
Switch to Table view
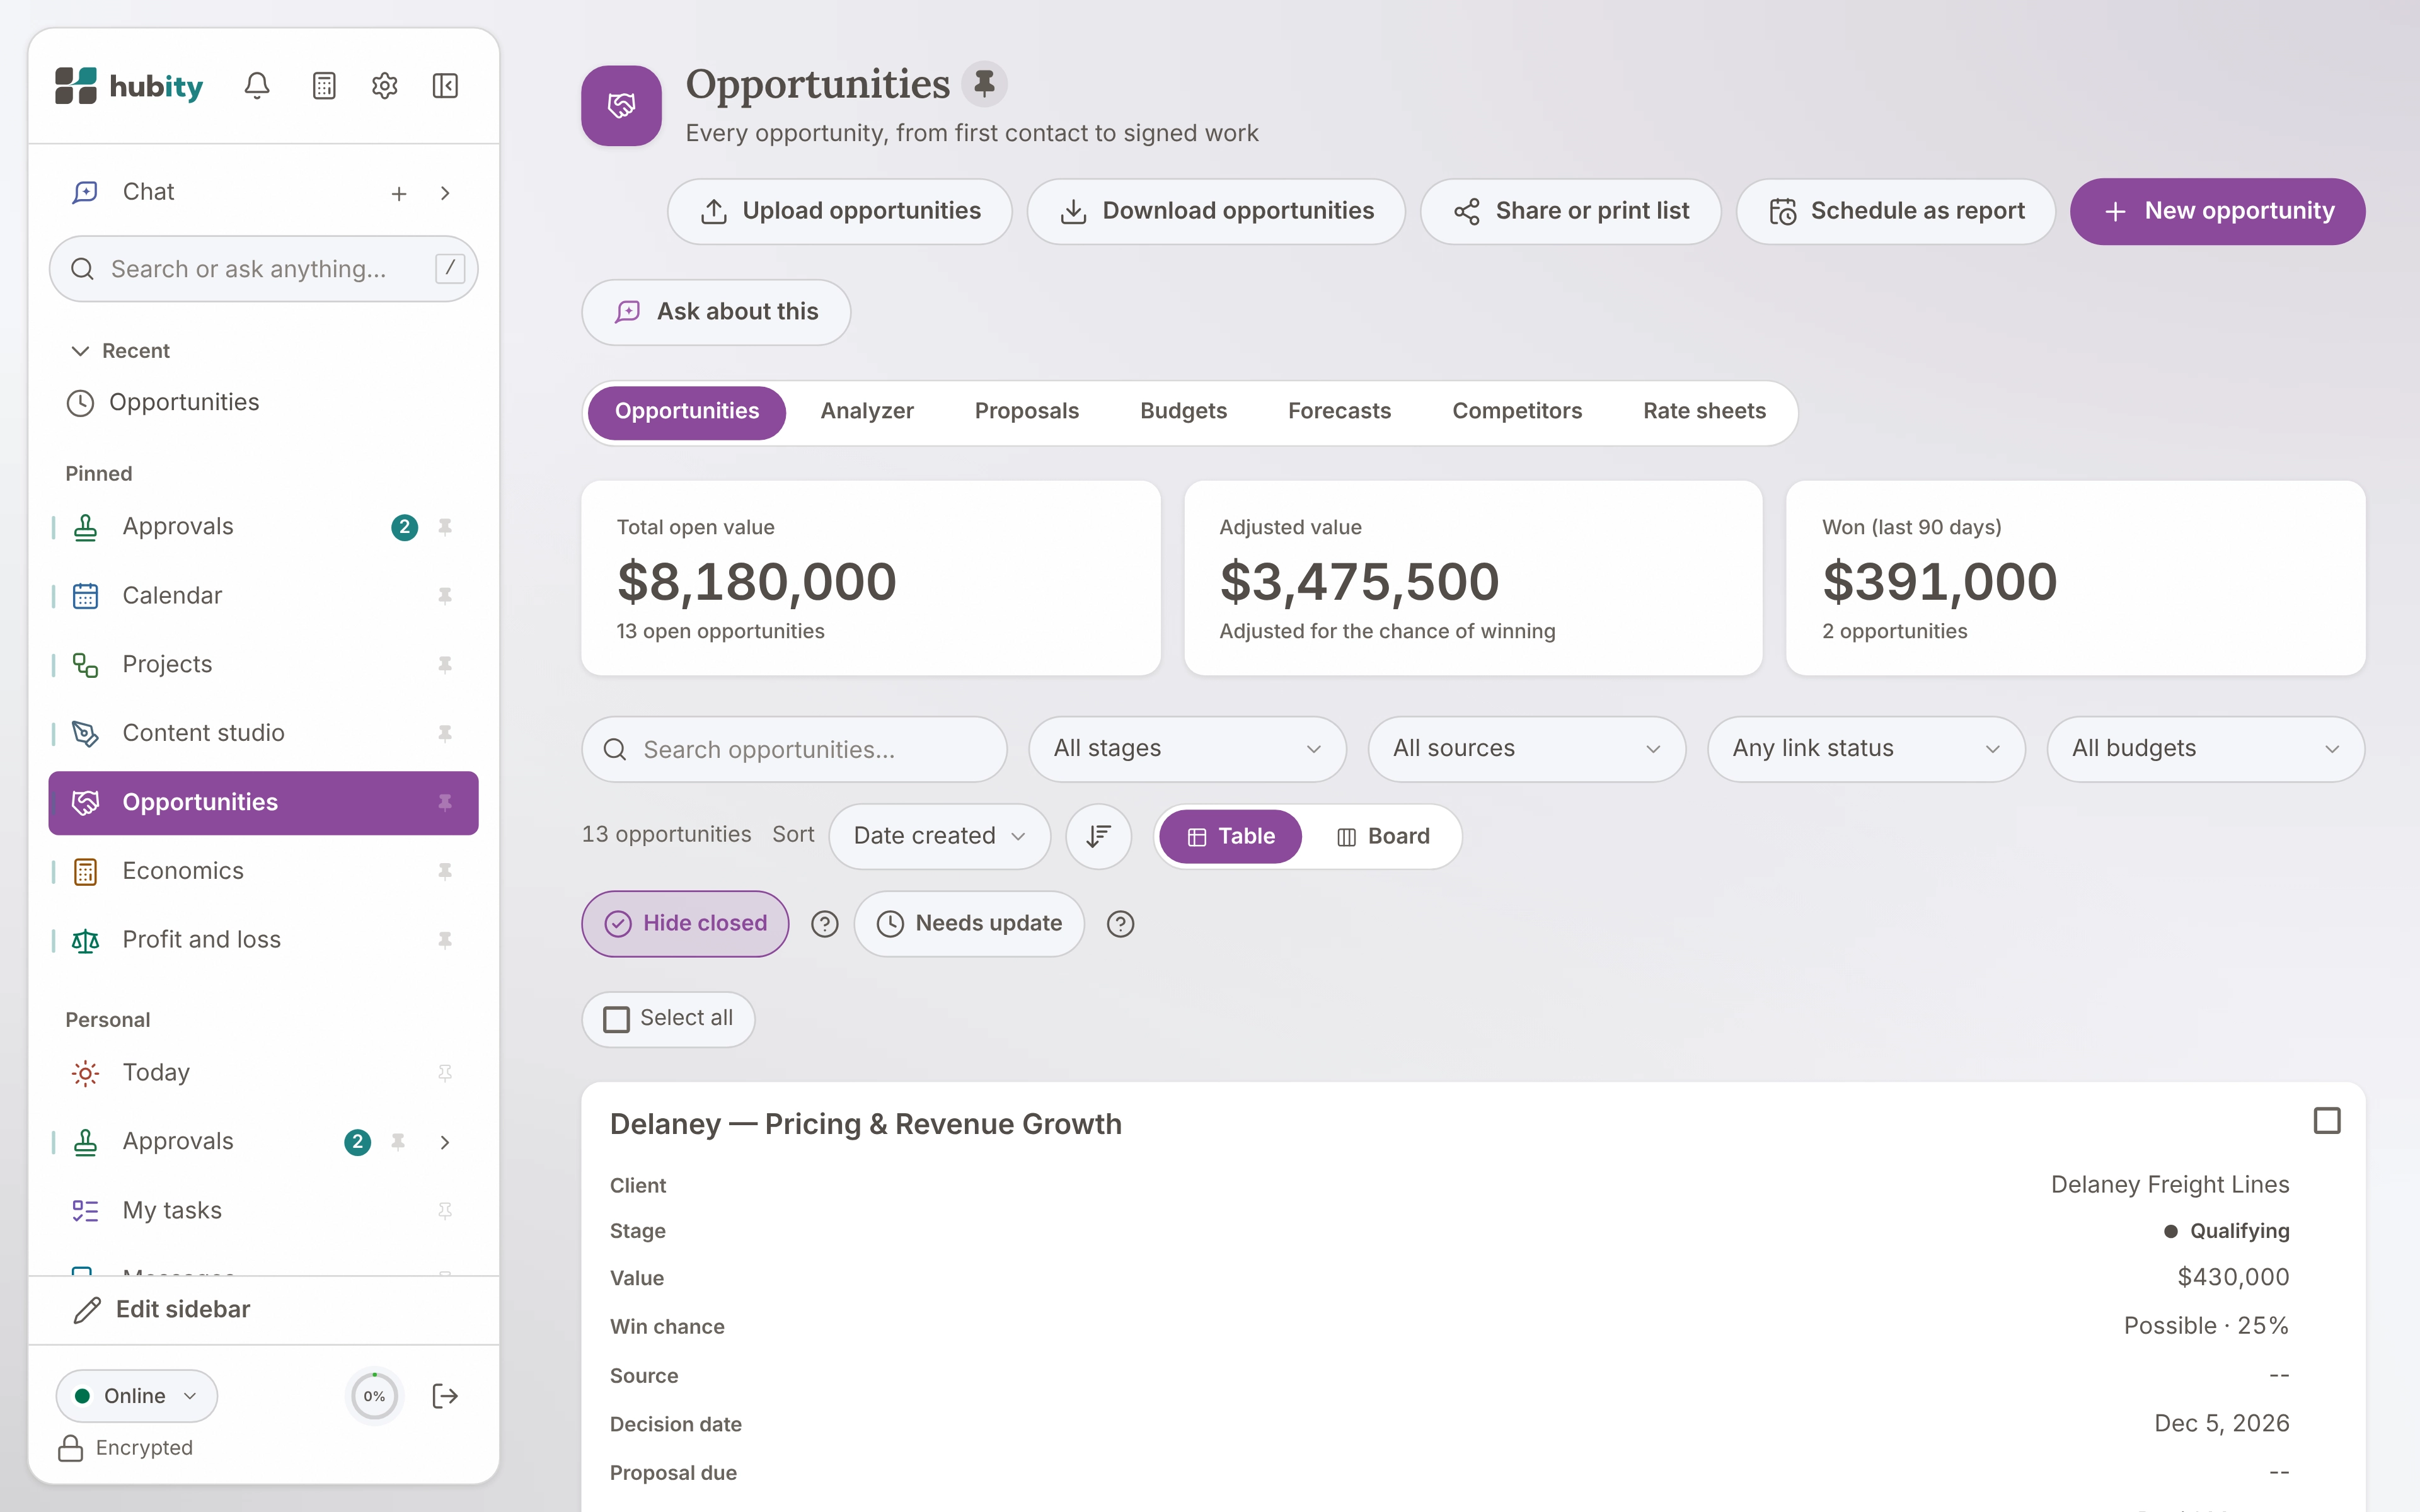[x=1230, y=836]
